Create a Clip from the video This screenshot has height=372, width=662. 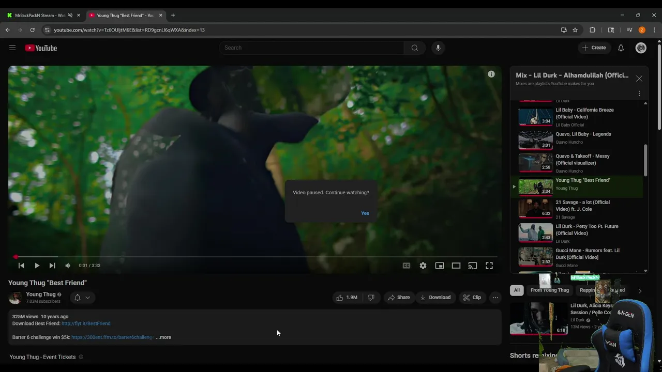pos(472,298)
